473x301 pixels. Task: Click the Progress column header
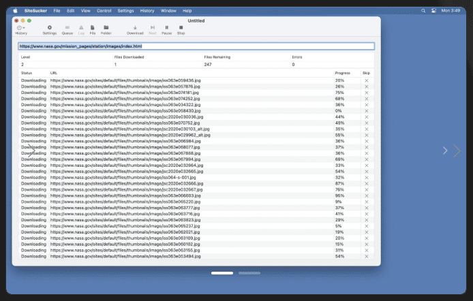[x=342, y=73]
